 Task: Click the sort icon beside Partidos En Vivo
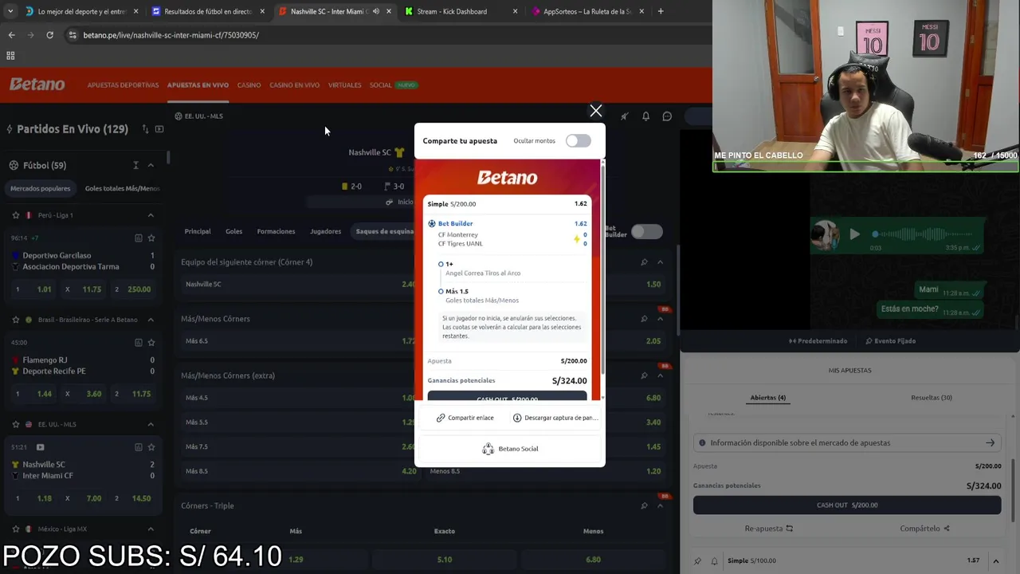(145, 129)
